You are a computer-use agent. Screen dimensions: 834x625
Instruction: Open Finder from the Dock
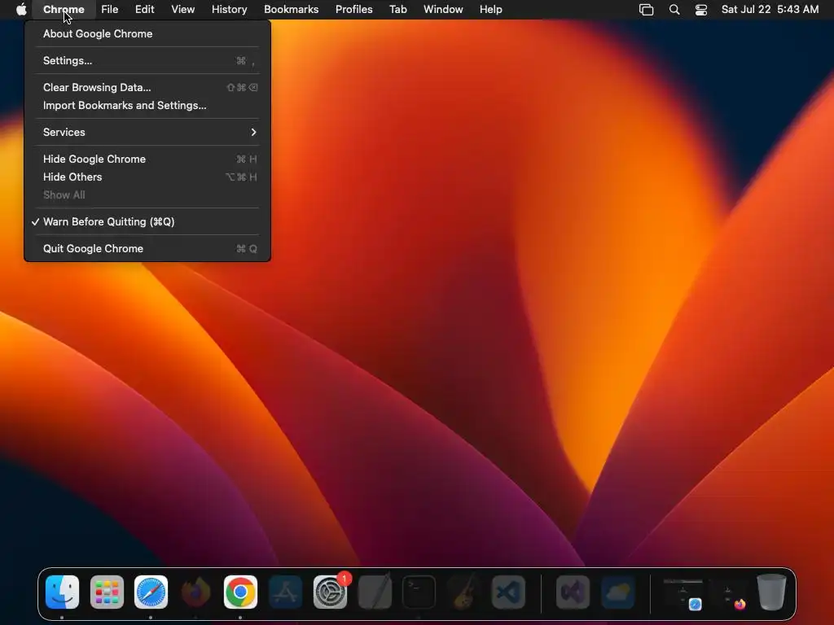pos(62,592)
